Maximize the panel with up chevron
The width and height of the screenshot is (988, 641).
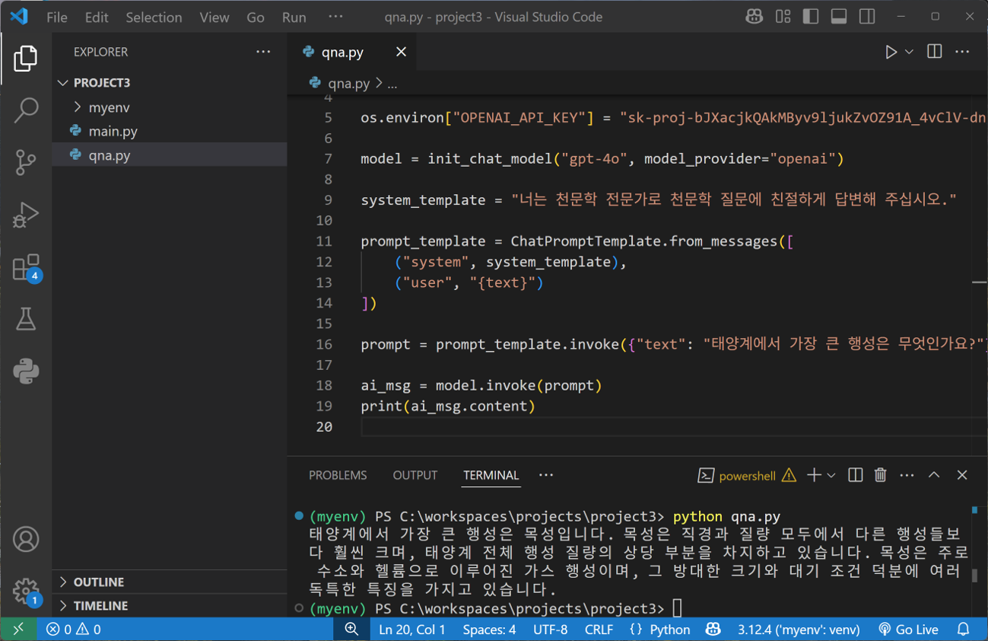[934, 475]
